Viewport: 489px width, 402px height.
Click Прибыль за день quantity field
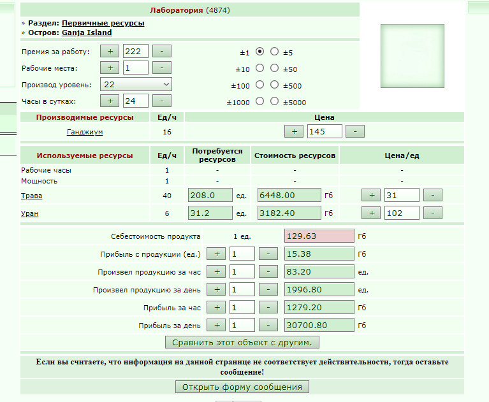(x=242, y=325)
